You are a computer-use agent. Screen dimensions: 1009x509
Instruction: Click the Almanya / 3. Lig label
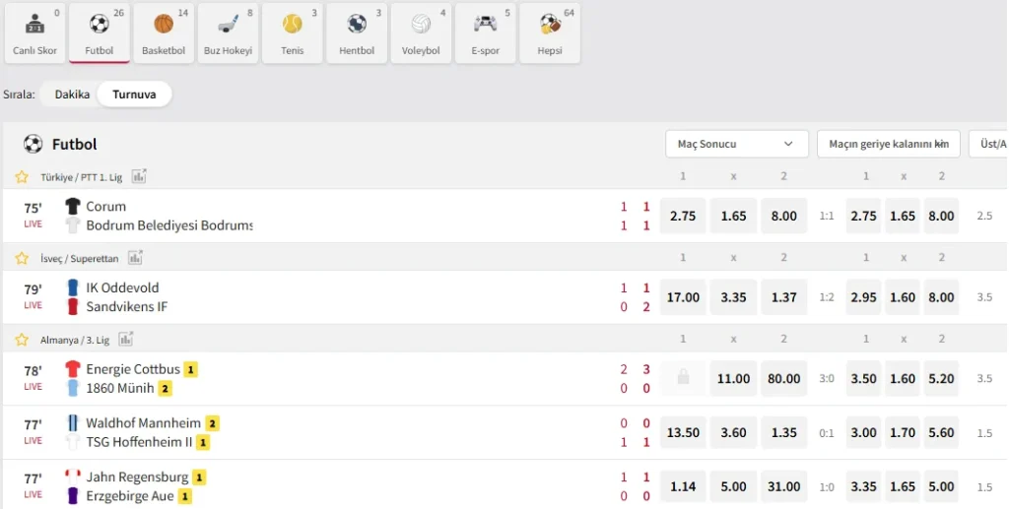click(x=75, y=340)
